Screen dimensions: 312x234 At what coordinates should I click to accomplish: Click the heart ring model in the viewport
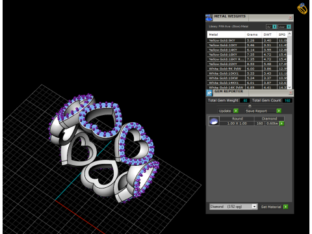tap(103, 148)
